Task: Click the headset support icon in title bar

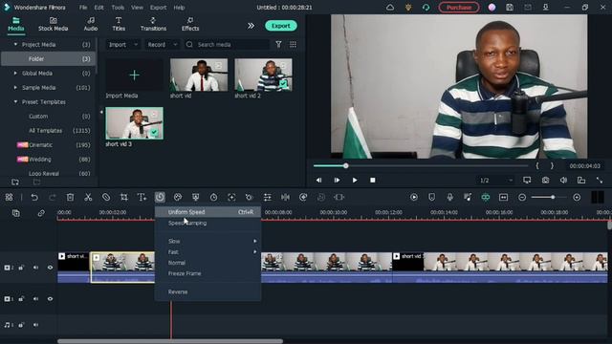Action: pyautogui.click(x=426, y=7)
